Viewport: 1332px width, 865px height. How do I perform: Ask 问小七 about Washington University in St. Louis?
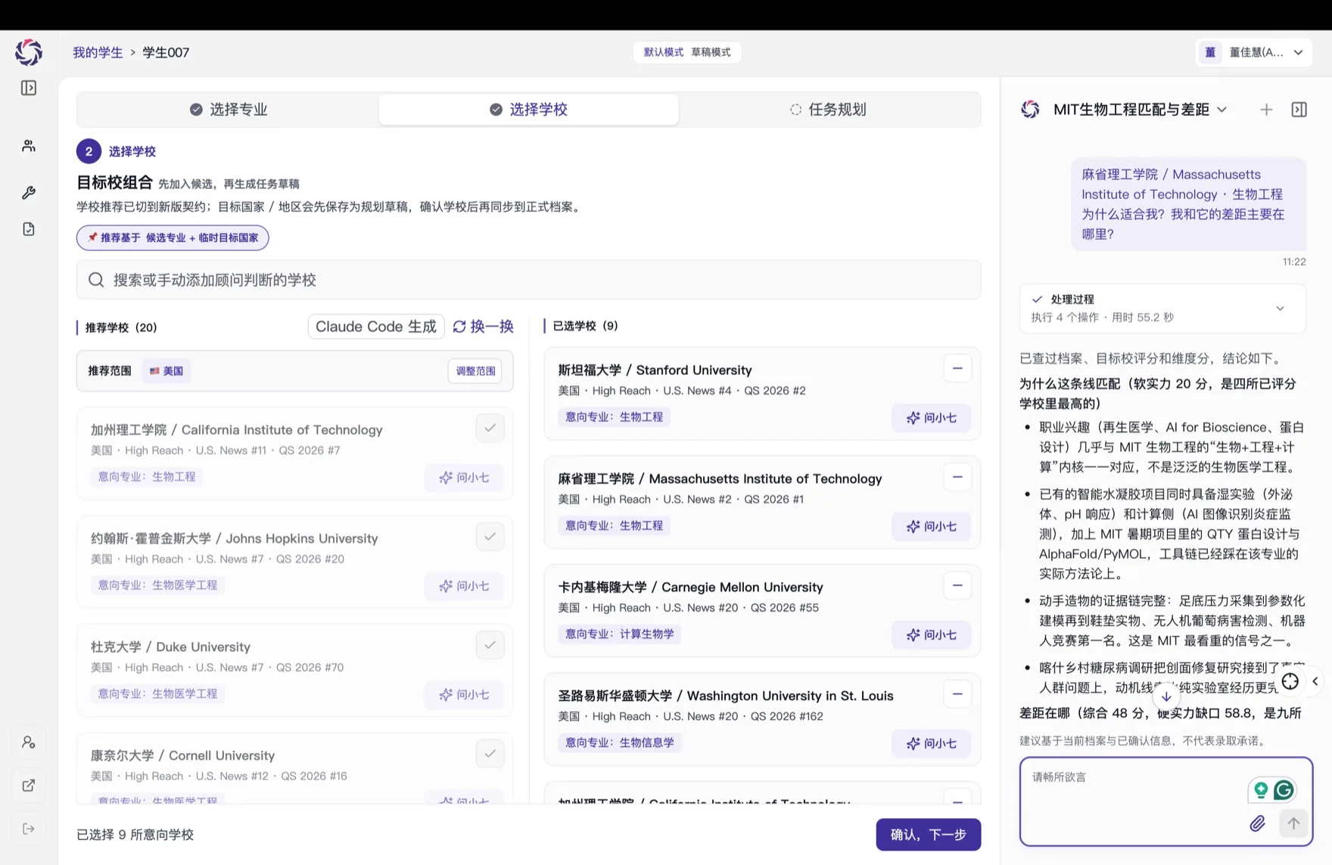pyautogui.click(x=932, y=743)
